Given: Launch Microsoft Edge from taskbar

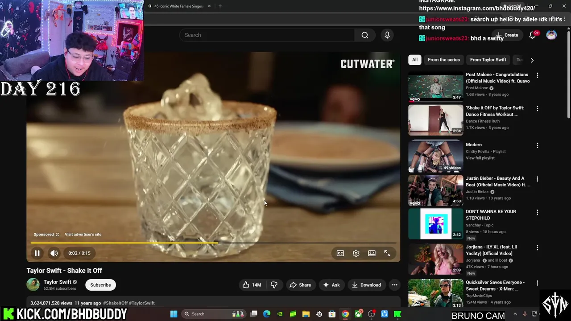Looking at the screenshot, I should (x=267, y=314).
